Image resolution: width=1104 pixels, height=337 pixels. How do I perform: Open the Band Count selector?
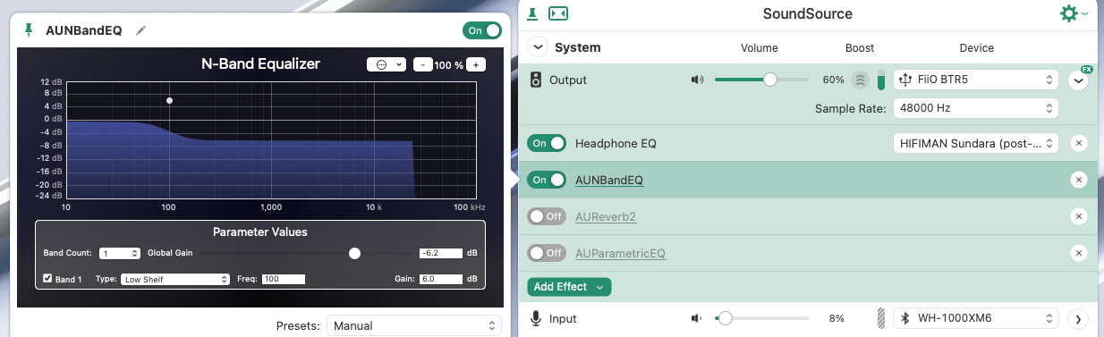[x=119, y=253]
